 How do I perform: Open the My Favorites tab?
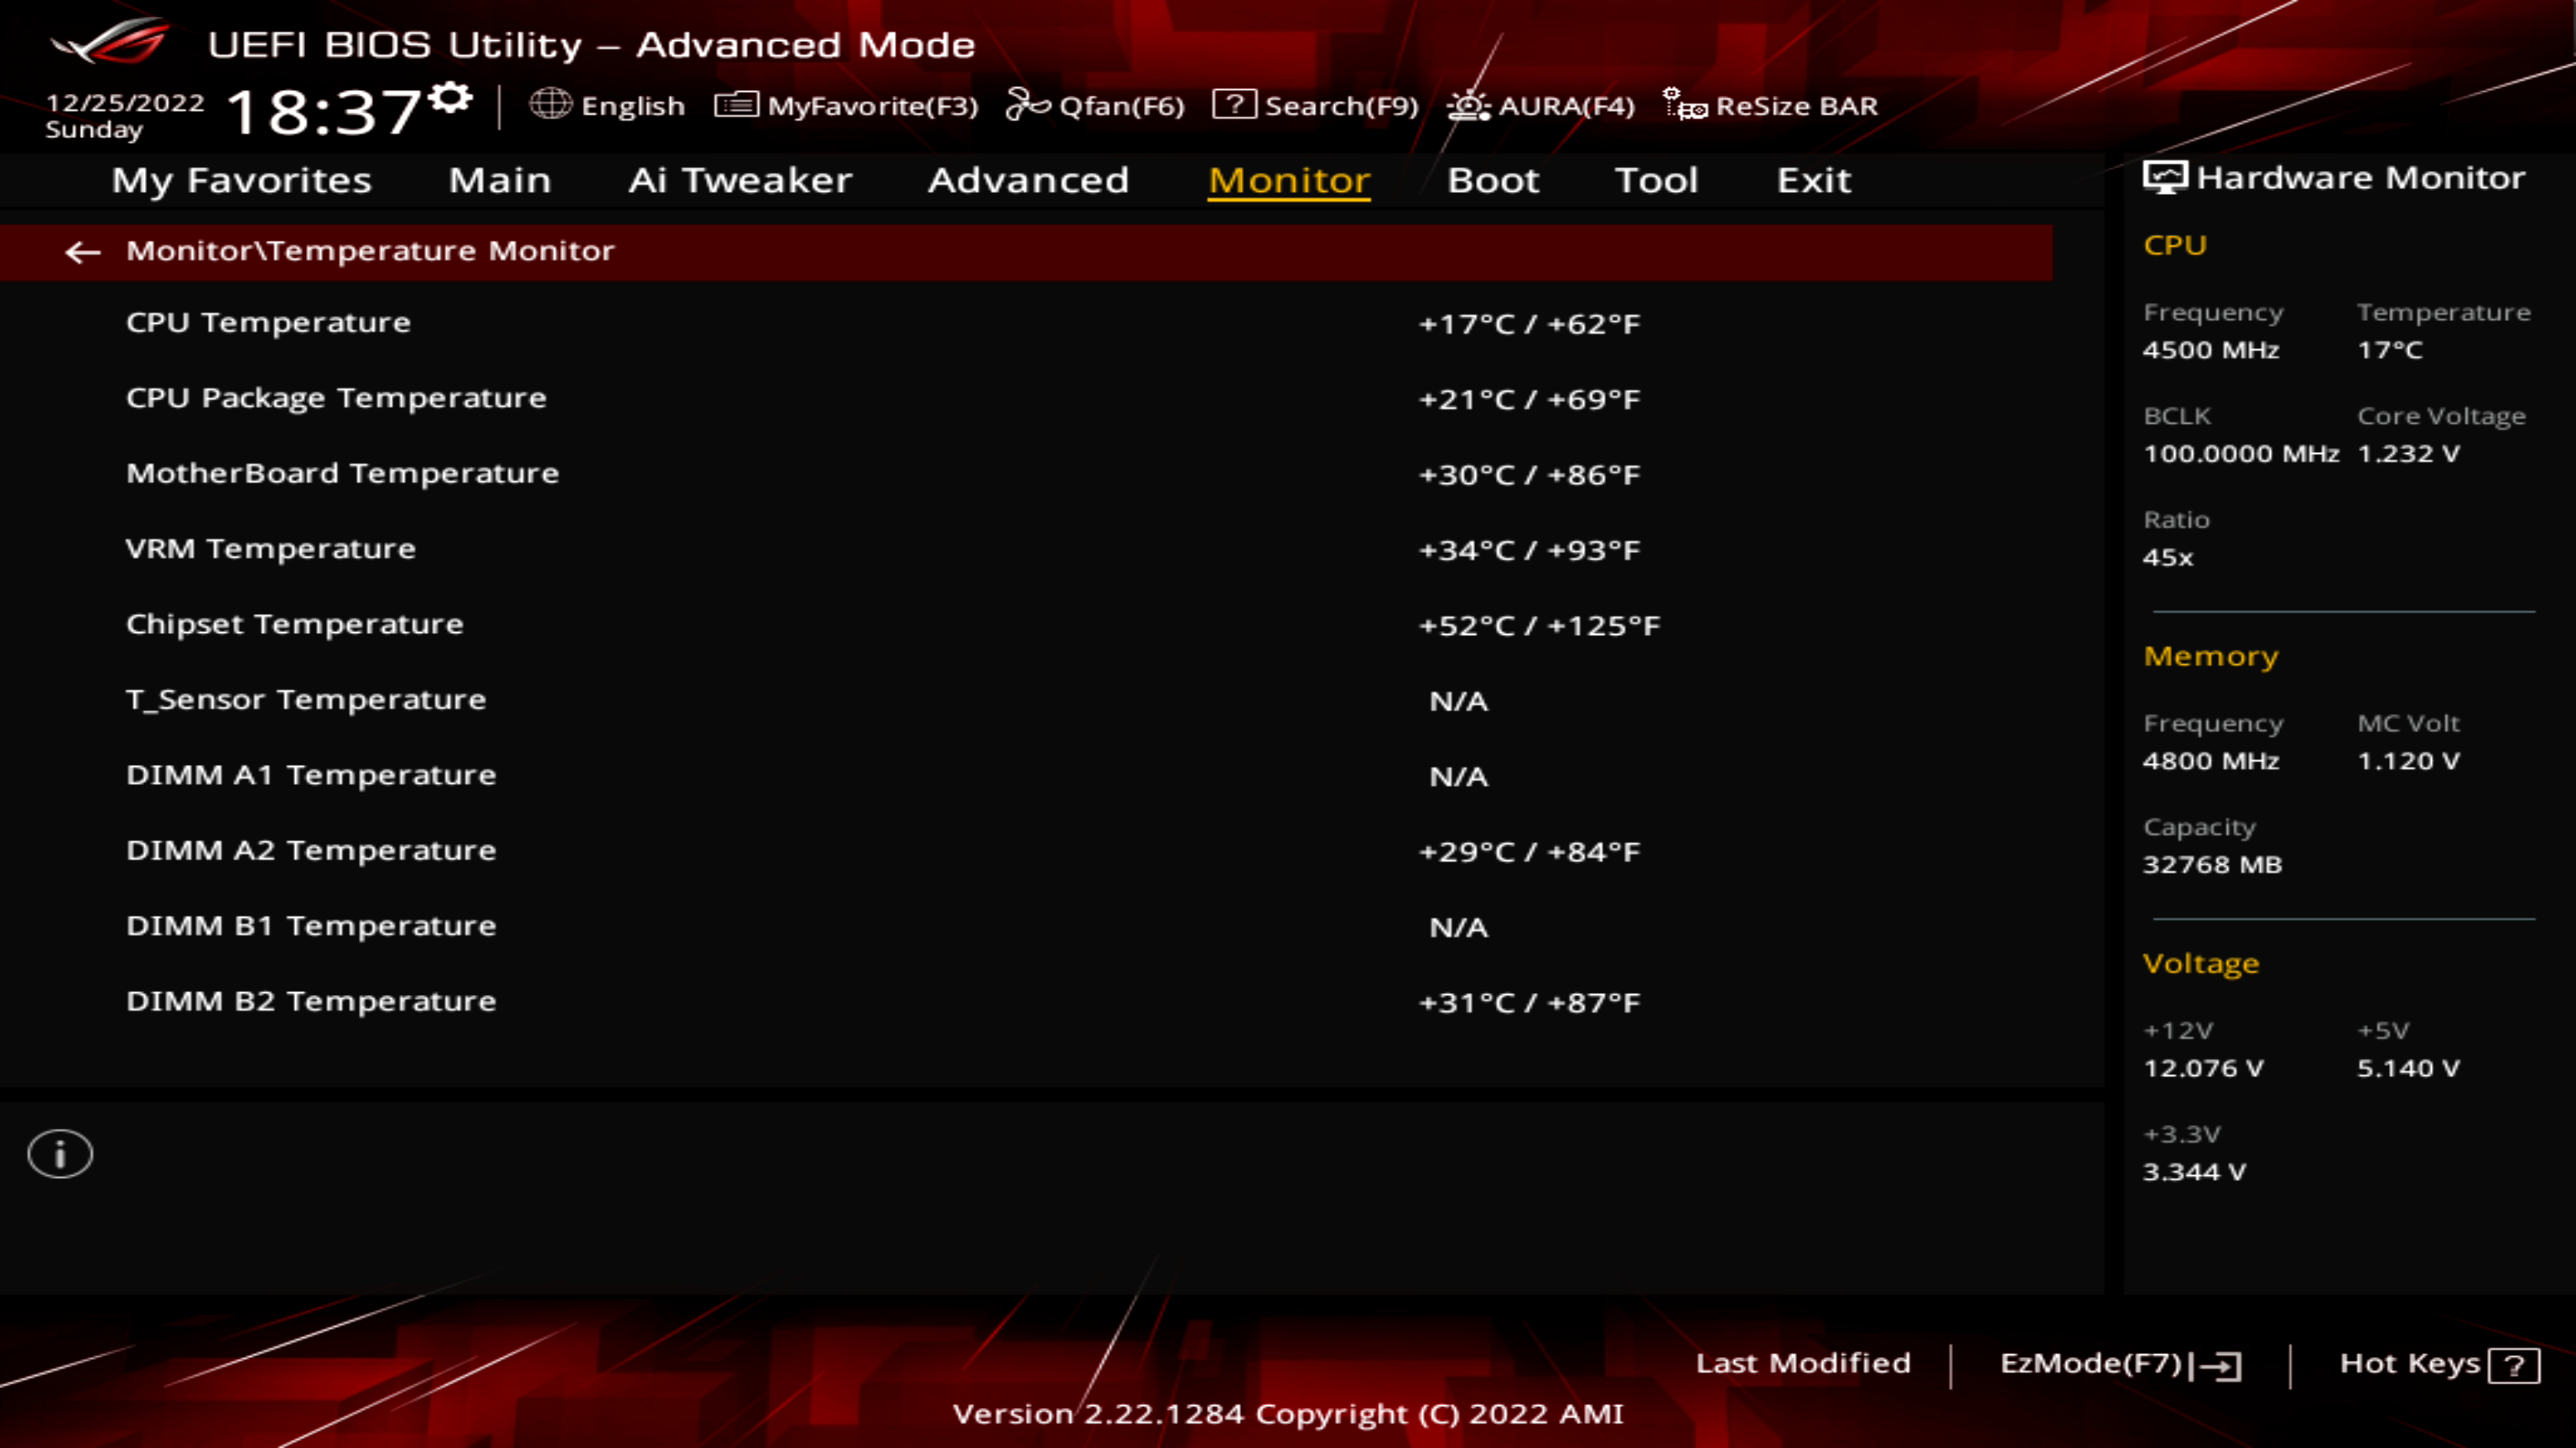coord(242,180)
